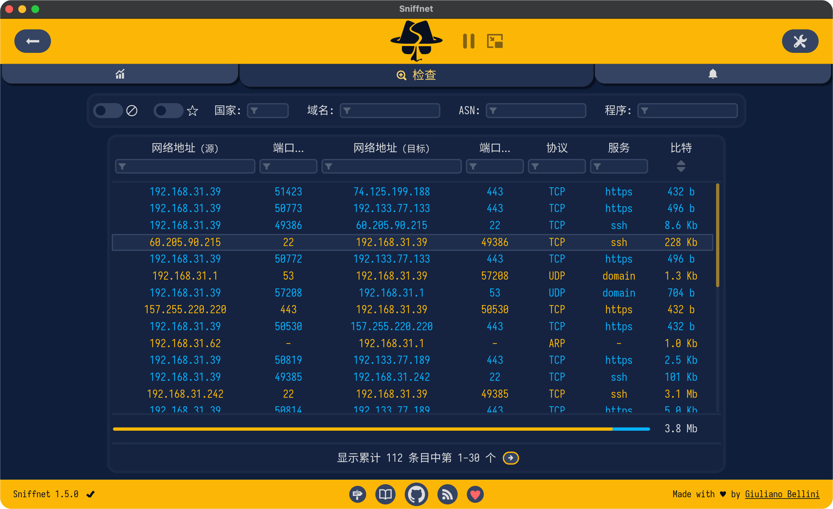Click the 3.8 Mb traffic bar
Screen dimensions: 833x509
pos(381,429)
